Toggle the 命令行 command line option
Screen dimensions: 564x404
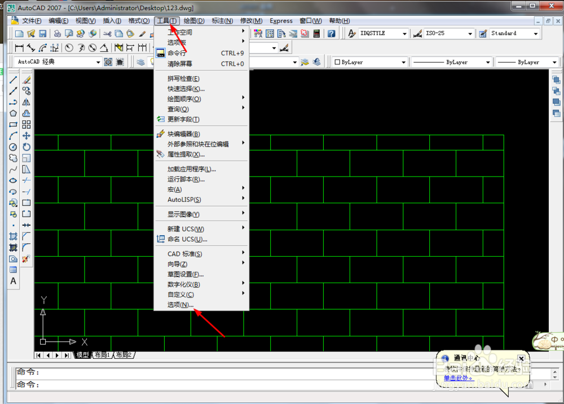click(x=201, y=53)
